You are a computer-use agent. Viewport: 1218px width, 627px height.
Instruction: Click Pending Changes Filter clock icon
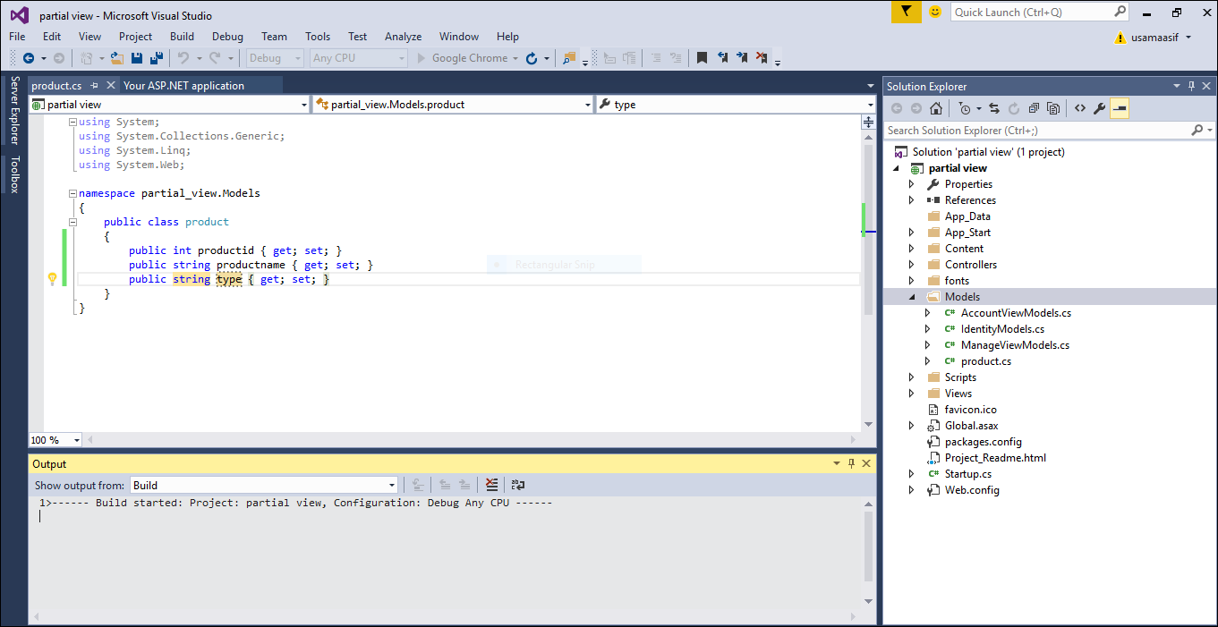(964, 108)
